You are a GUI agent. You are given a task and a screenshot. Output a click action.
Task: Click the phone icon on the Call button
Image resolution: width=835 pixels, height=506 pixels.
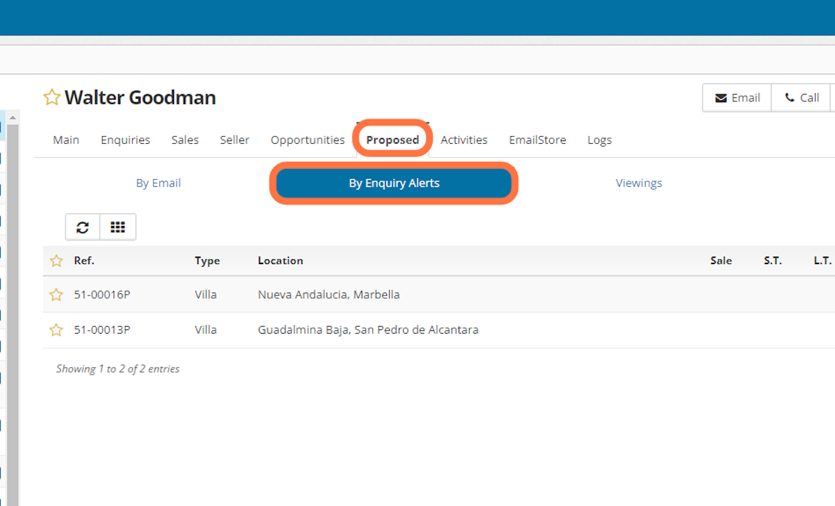[790, 97]
